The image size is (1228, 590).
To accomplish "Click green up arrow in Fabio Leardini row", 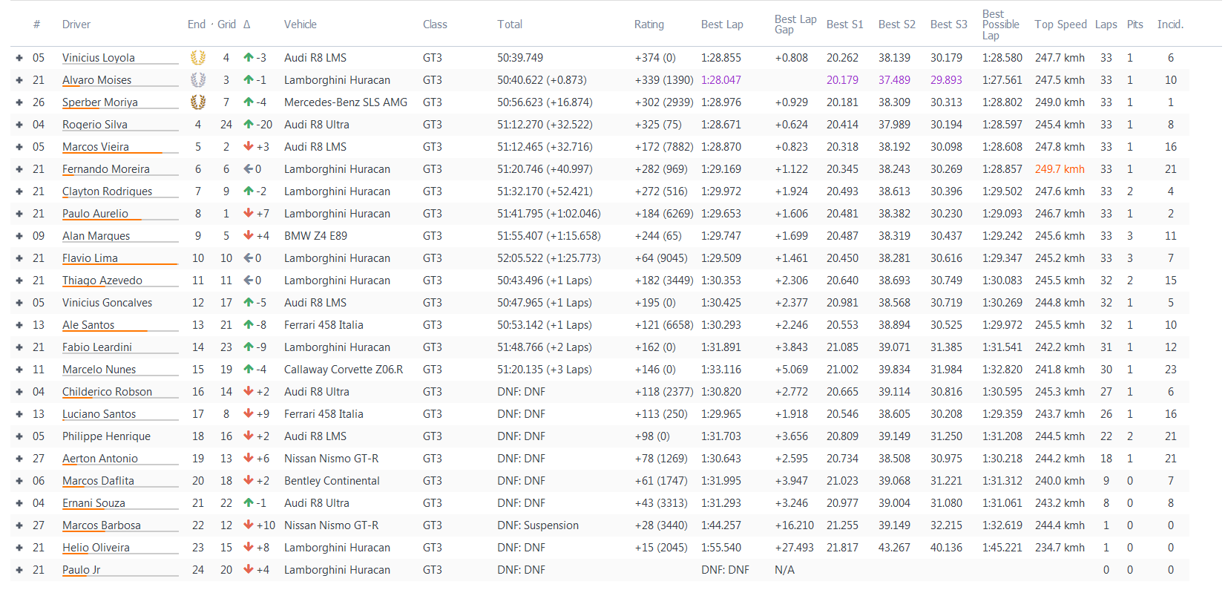I will (249, 347).
